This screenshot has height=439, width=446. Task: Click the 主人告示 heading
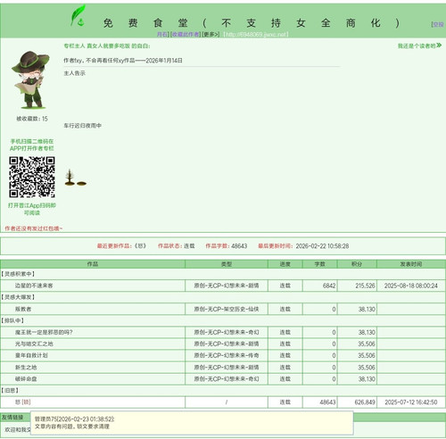coord(74,73)
